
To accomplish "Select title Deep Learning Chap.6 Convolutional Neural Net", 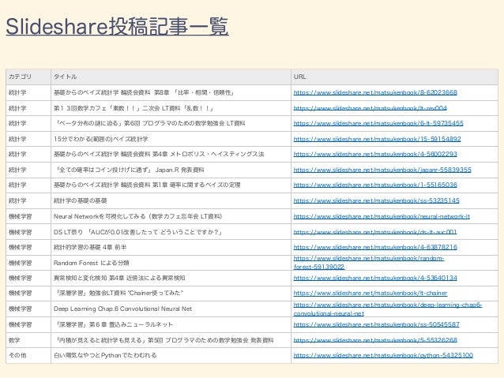I will pos(122,309).
